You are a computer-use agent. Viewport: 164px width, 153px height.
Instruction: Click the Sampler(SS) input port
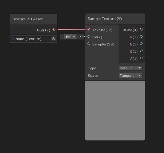[89, 44]
